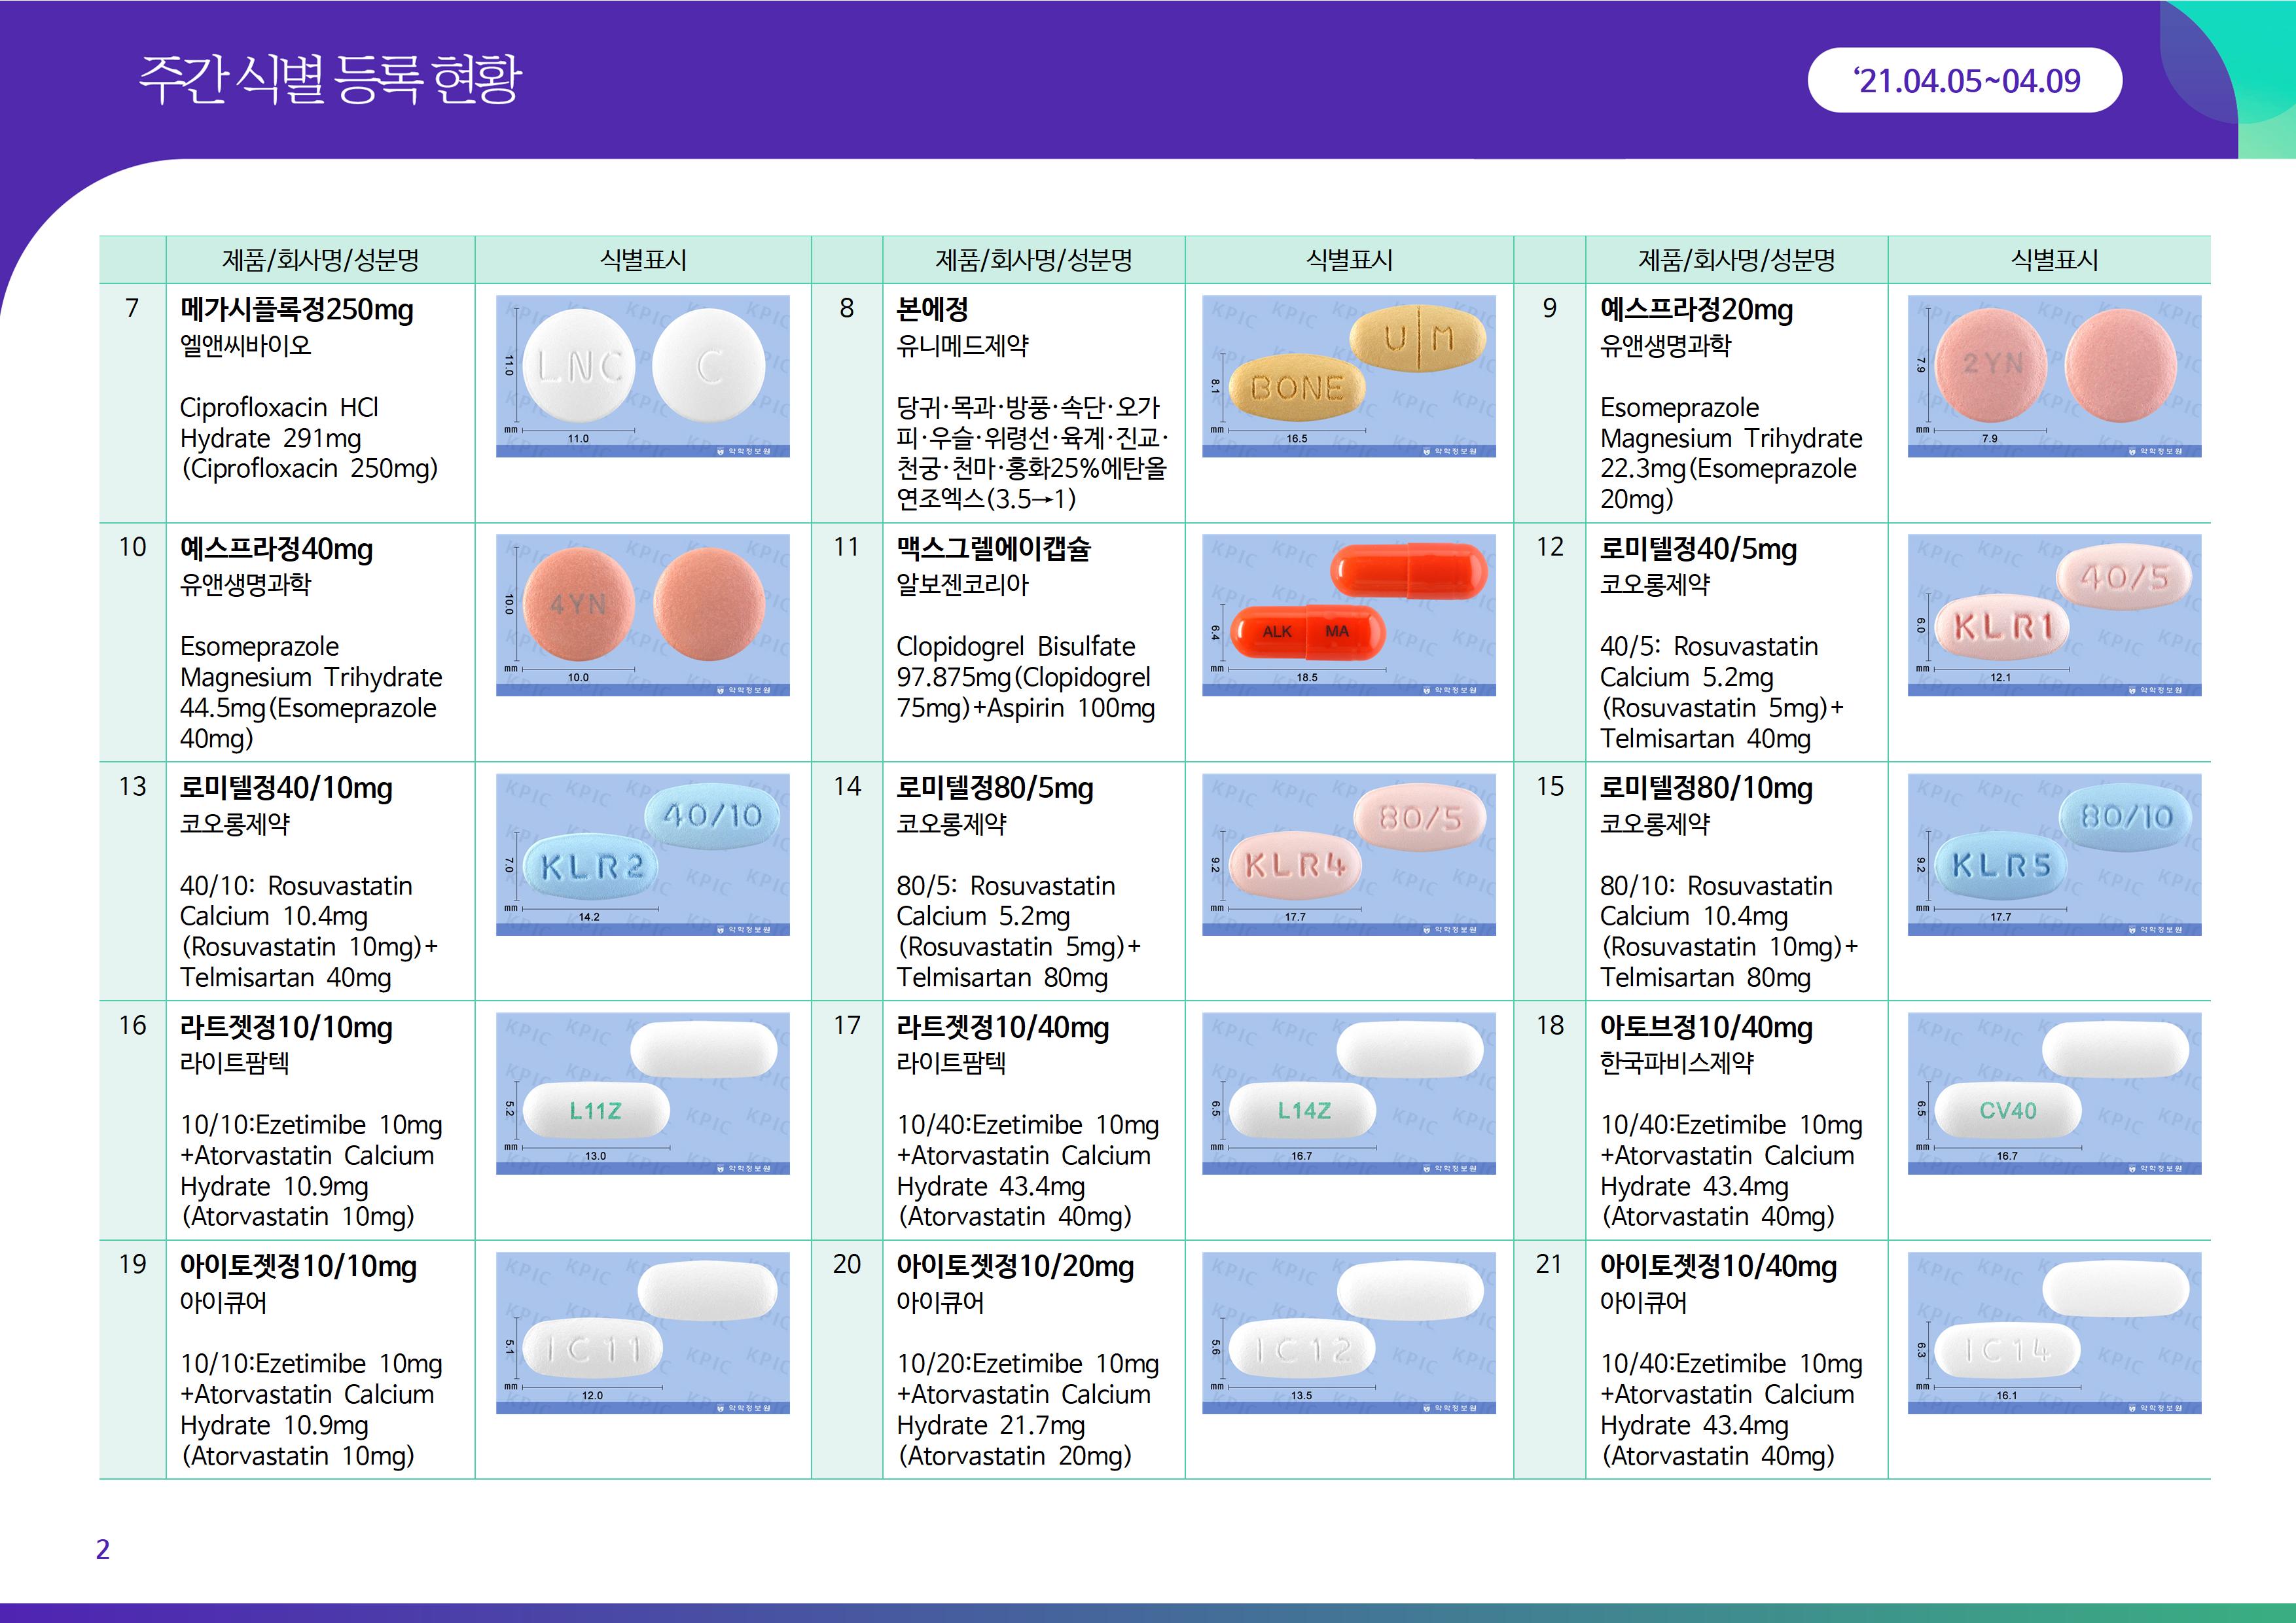Click the pink tablet imprinted 2YN

pyautogui.click(x=1991, y=365)
